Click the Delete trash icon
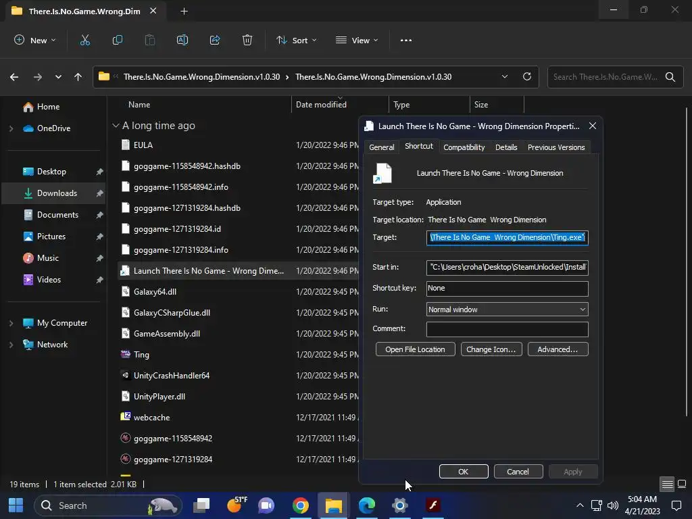 (247, 40)
